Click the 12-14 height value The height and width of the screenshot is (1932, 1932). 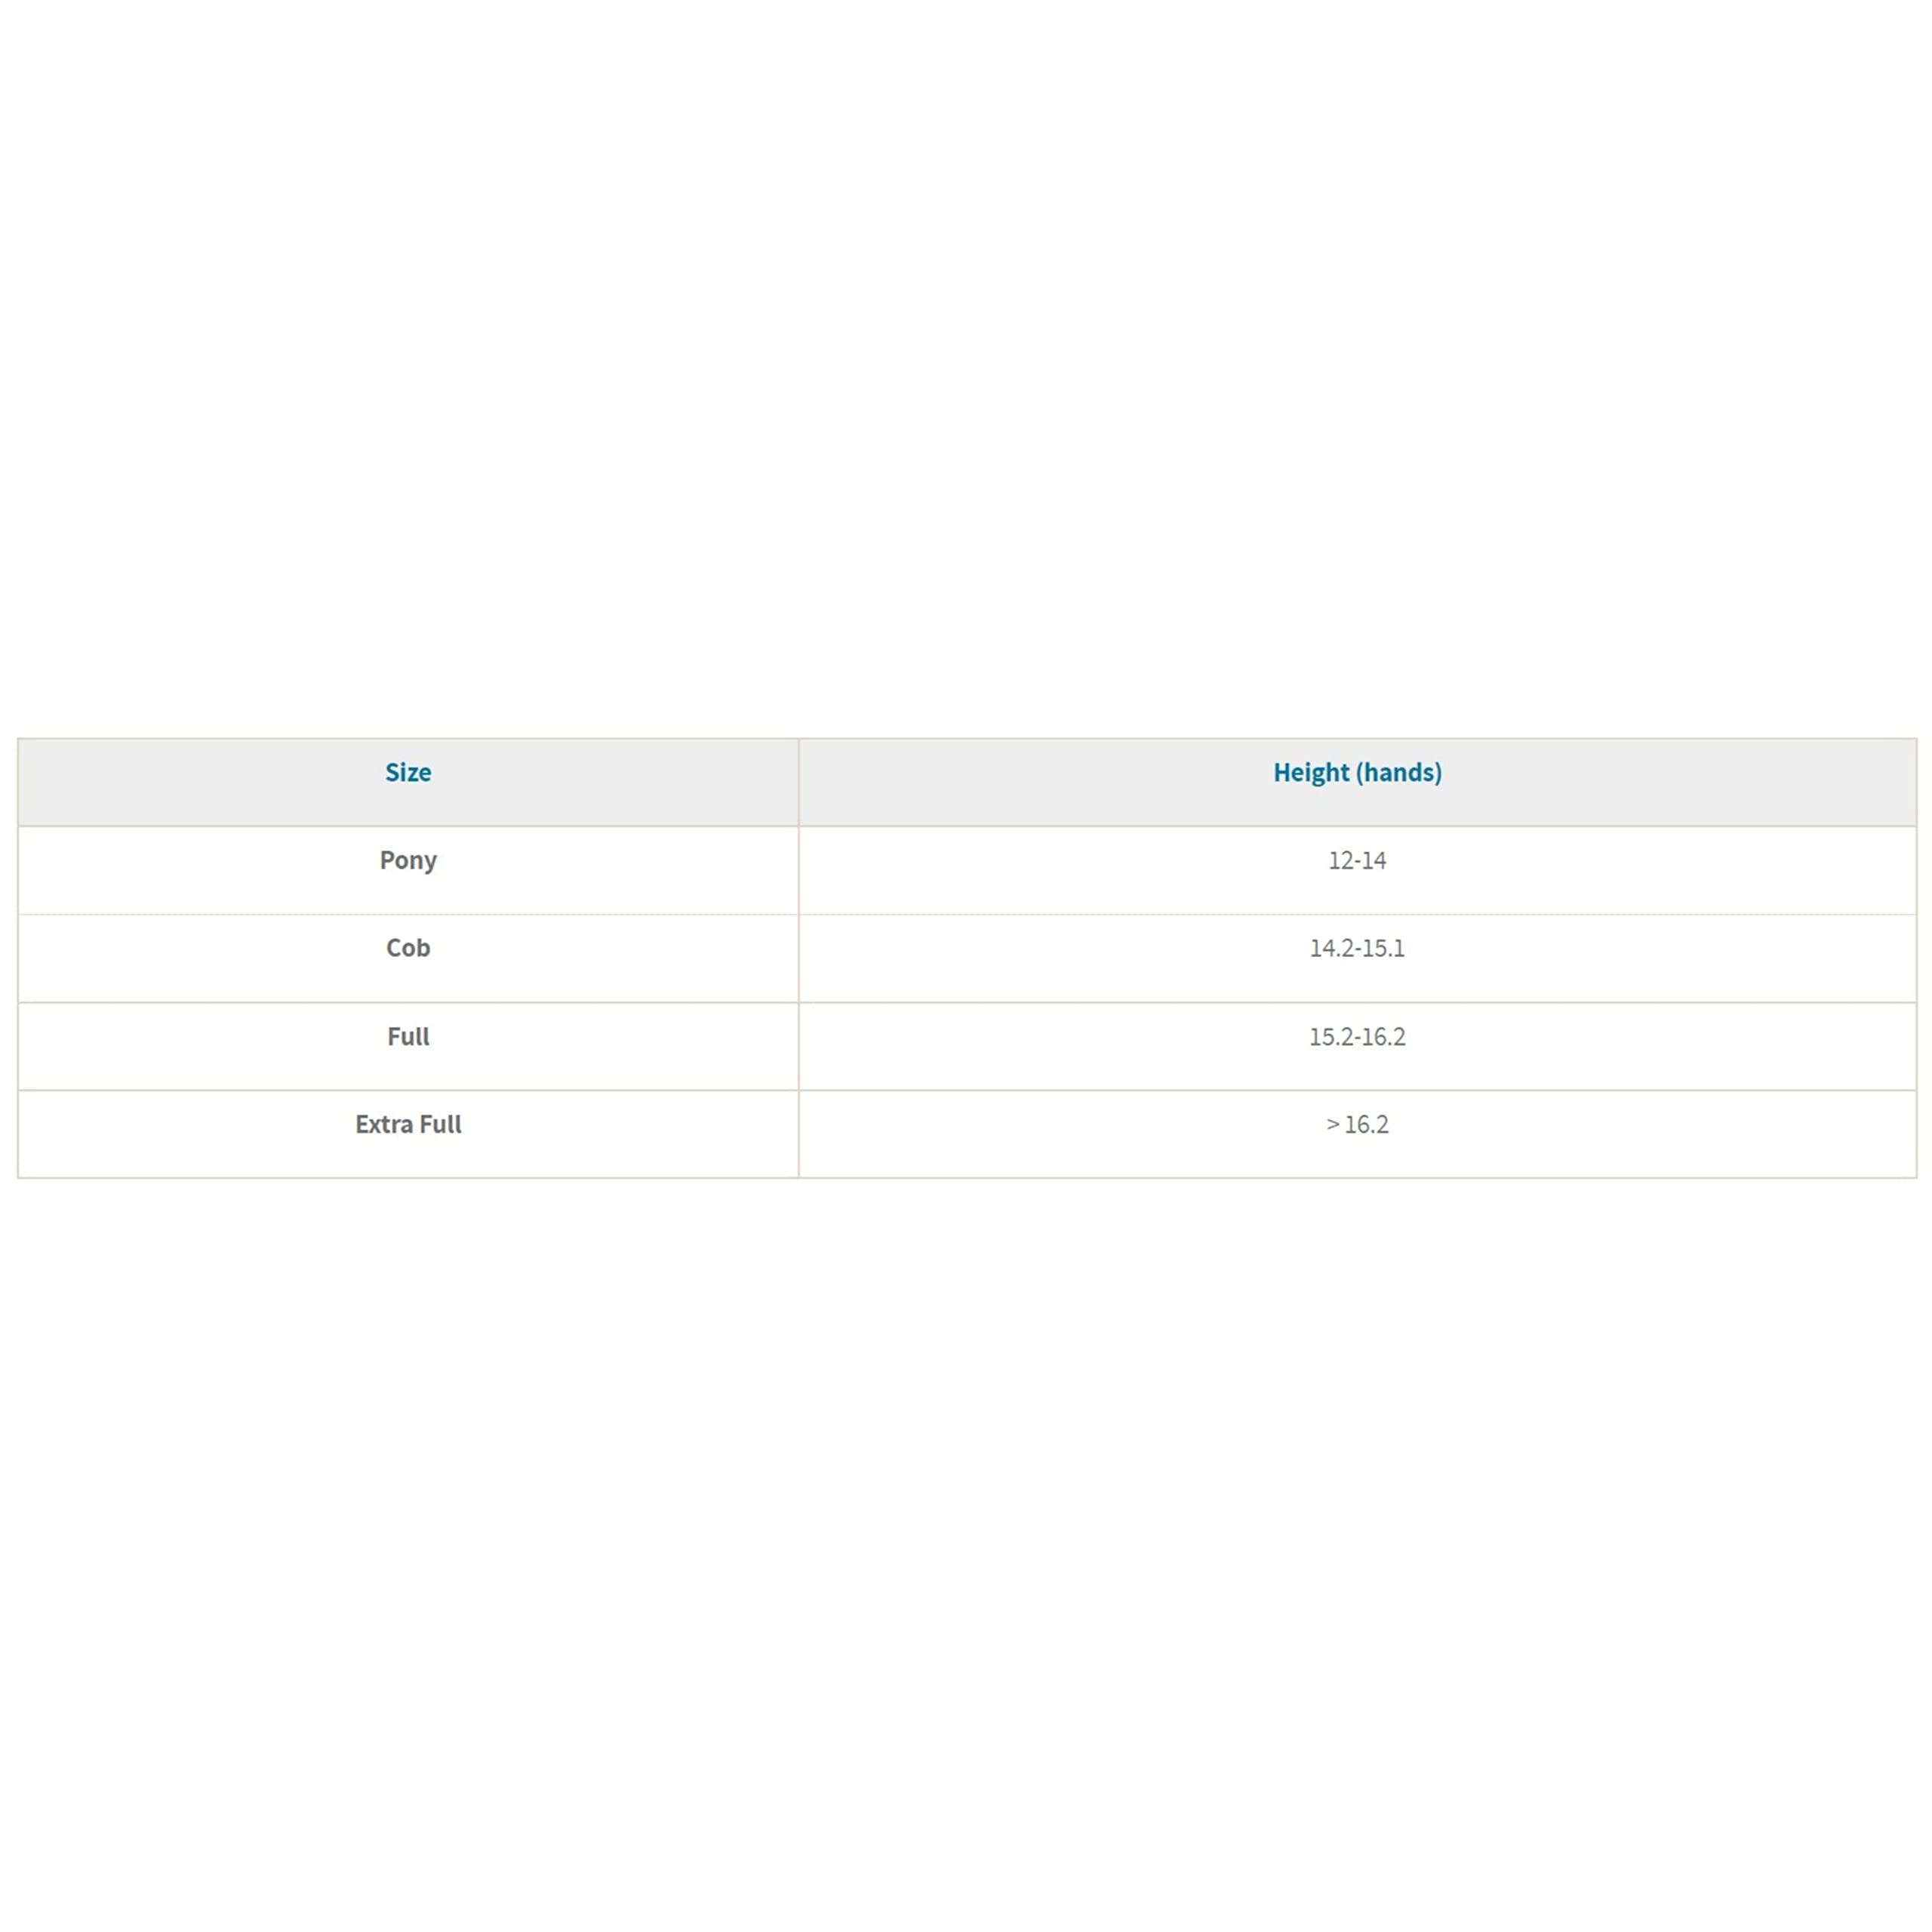(x=1357, y=860)
